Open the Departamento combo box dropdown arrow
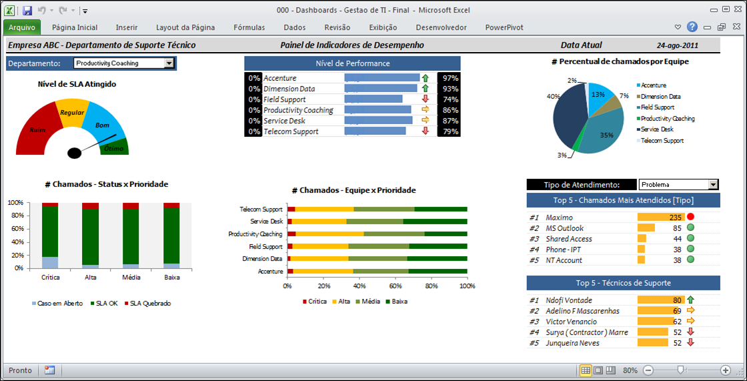Screen dimensions: 747x381 coord(169,63)
